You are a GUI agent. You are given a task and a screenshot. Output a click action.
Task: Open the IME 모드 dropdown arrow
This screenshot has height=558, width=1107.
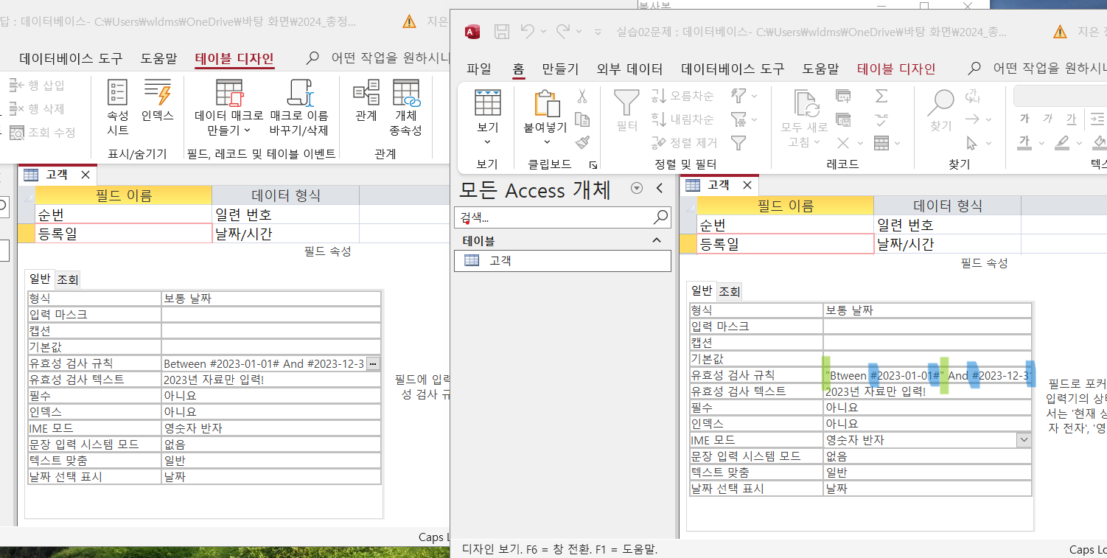pyautogui.click(x=1024, y=440)
